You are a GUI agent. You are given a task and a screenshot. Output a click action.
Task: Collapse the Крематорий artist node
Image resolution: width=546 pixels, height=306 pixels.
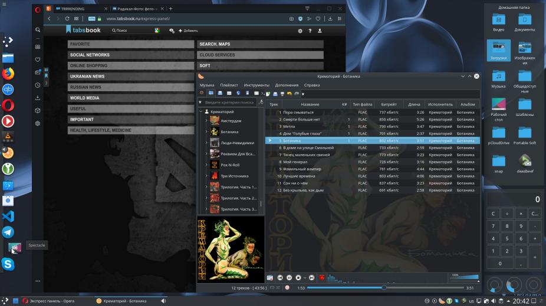click(200, 111)
